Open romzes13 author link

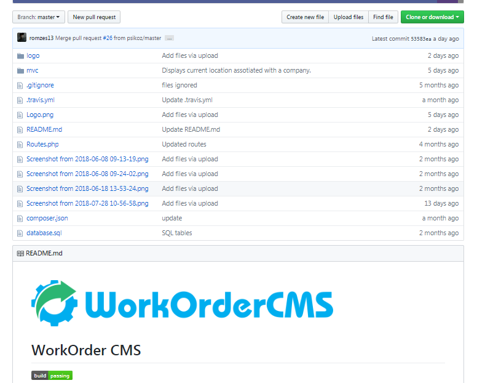point(41,38)
